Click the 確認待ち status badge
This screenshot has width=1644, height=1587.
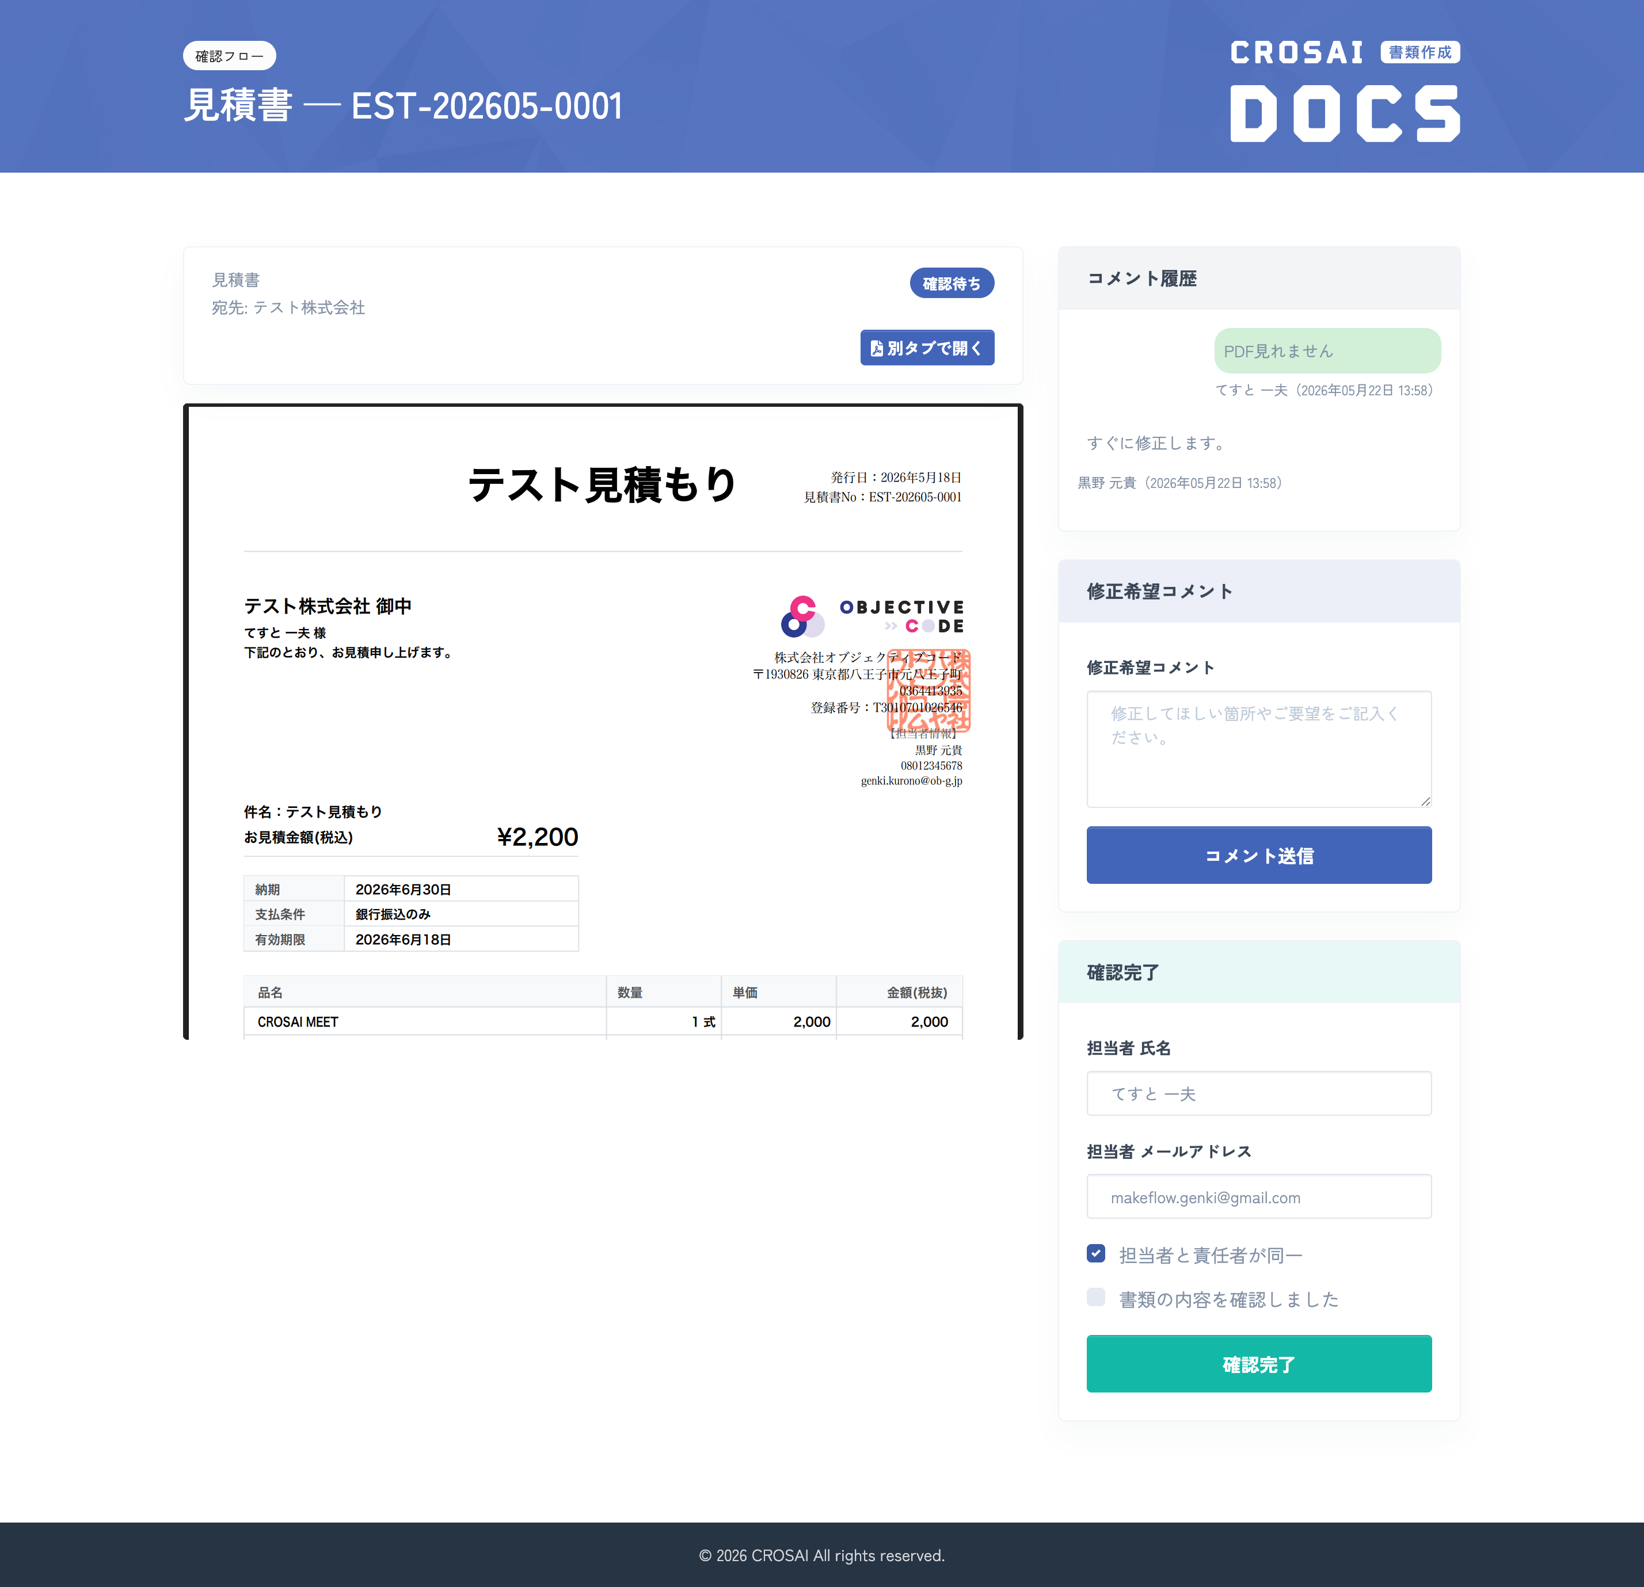point(951,283)
